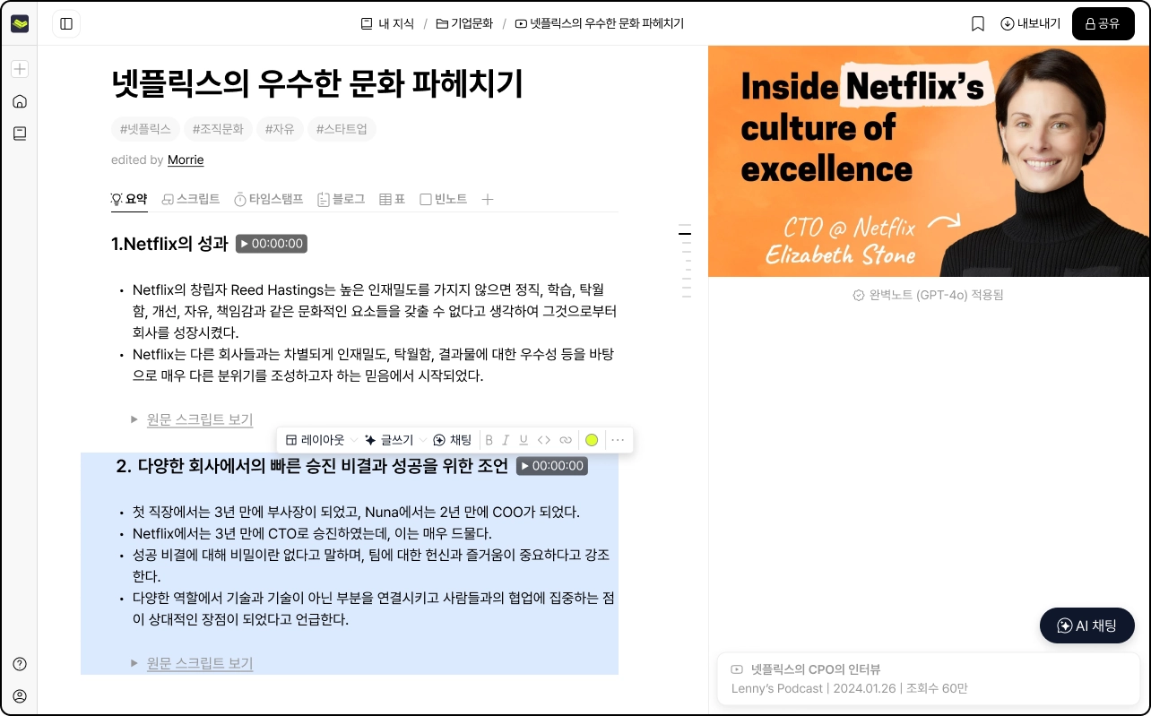
Task: Open the more options ellipsis in toolbar
Action: pyautogui.click(x=618, y=440)
